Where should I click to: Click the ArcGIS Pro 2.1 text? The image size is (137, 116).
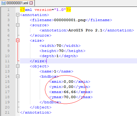[x=85, y=30]
